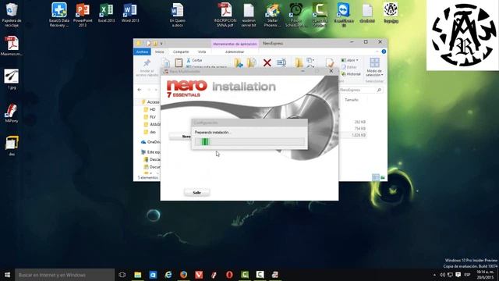Click the Preparando instalación progress bar
The image size is (499, 281).
click(x=249, y=142)
